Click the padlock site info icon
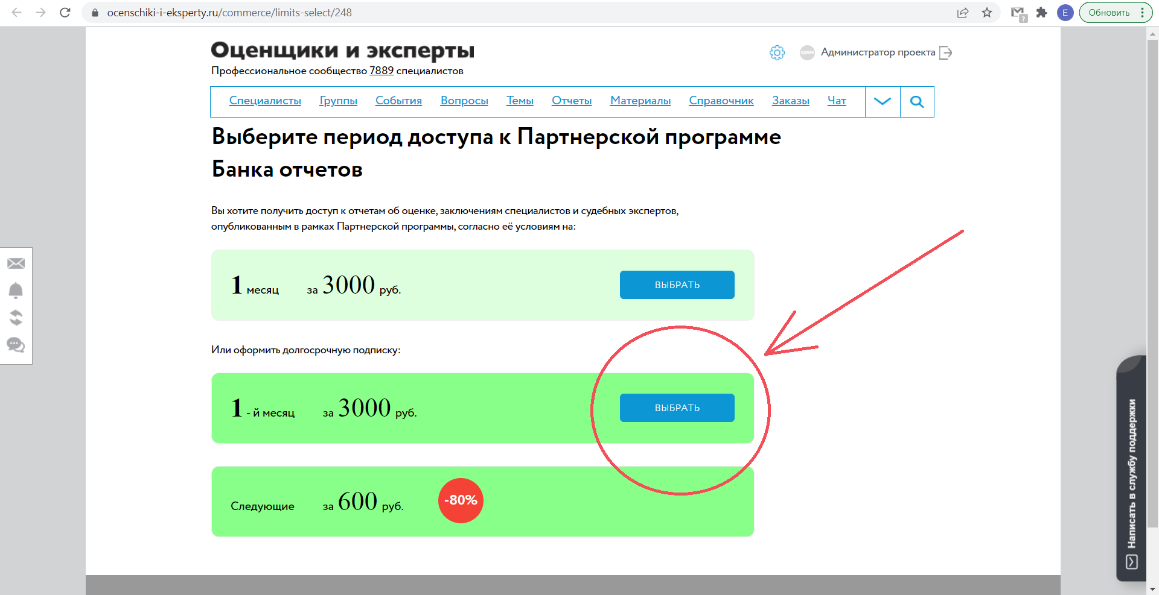This screenshot has height=595, width=1159. point(94,13)
